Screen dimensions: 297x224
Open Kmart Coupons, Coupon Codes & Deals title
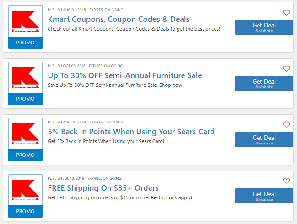[119, 19]
